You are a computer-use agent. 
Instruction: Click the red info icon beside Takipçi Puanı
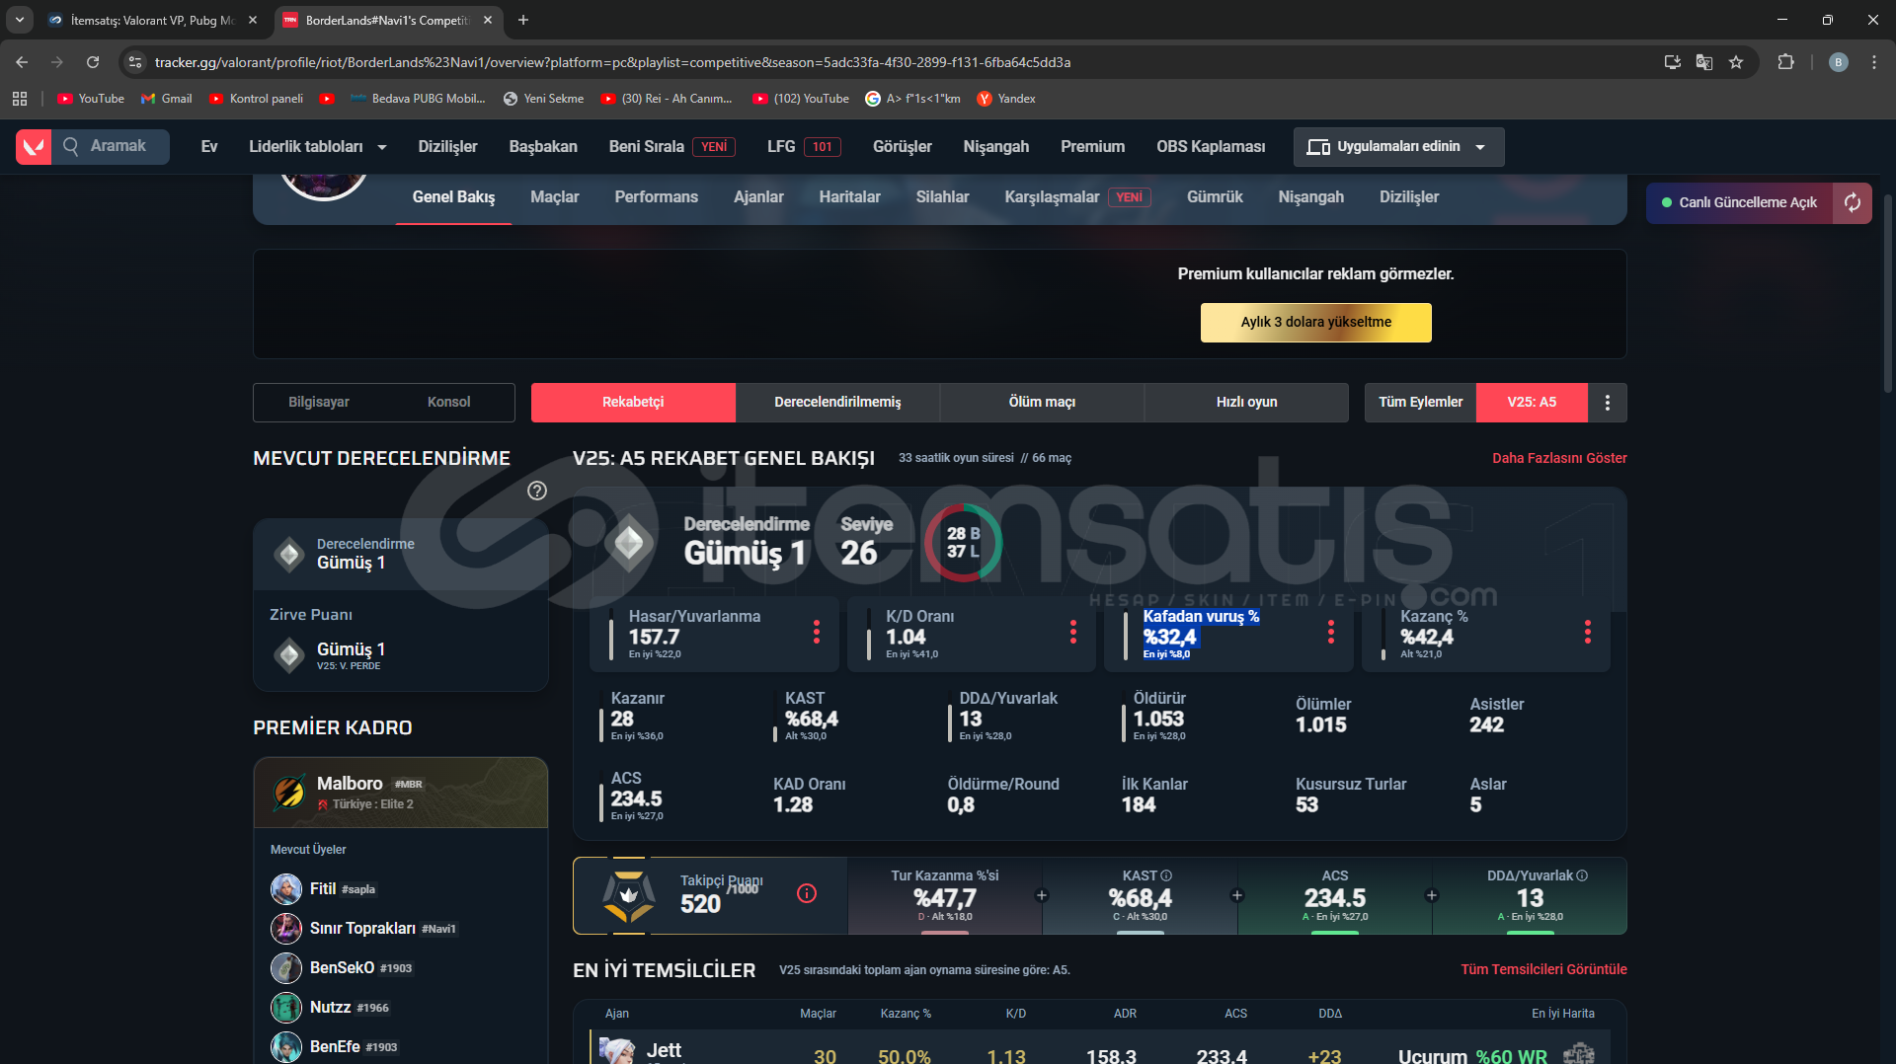coord(807,893)
